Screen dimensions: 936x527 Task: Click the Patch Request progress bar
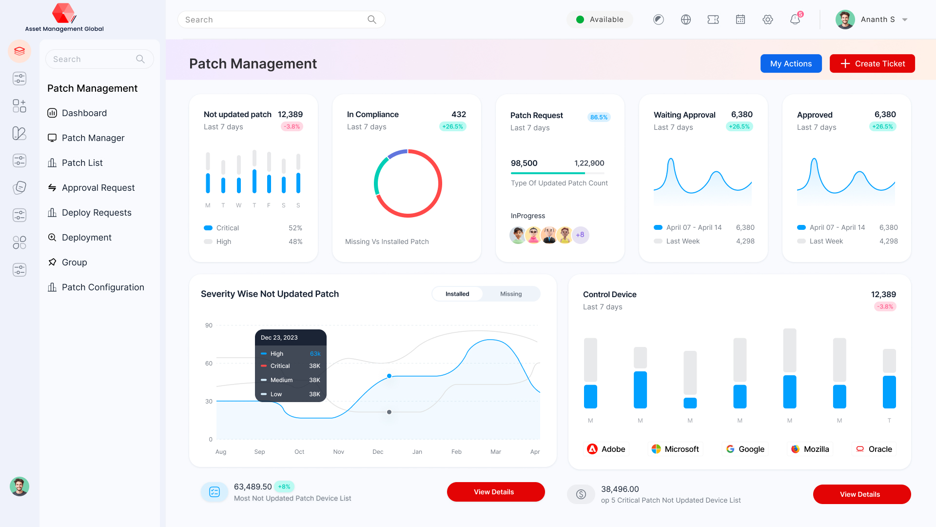(557, 173)
